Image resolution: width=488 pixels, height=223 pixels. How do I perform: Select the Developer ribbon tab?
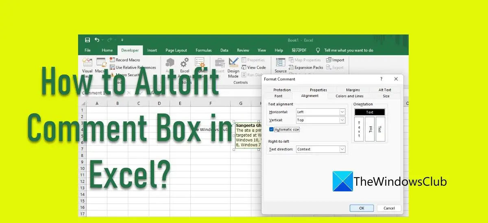[x=130, y=50]
